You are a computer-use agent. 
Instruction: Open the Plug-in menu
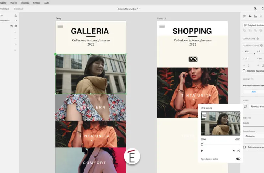pyautogui.click(x=14, y=3)
